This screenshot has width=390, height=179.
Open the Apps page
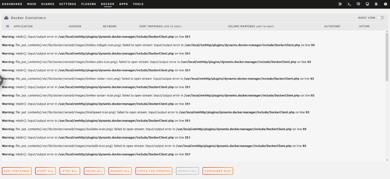coord(124,4)
